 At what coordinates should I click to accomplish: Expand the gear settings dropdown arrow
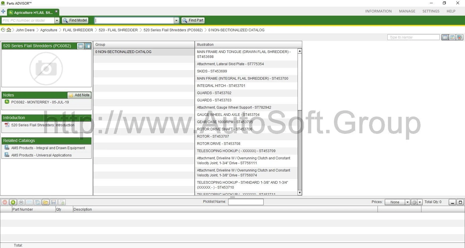click(x=420, y=202)
